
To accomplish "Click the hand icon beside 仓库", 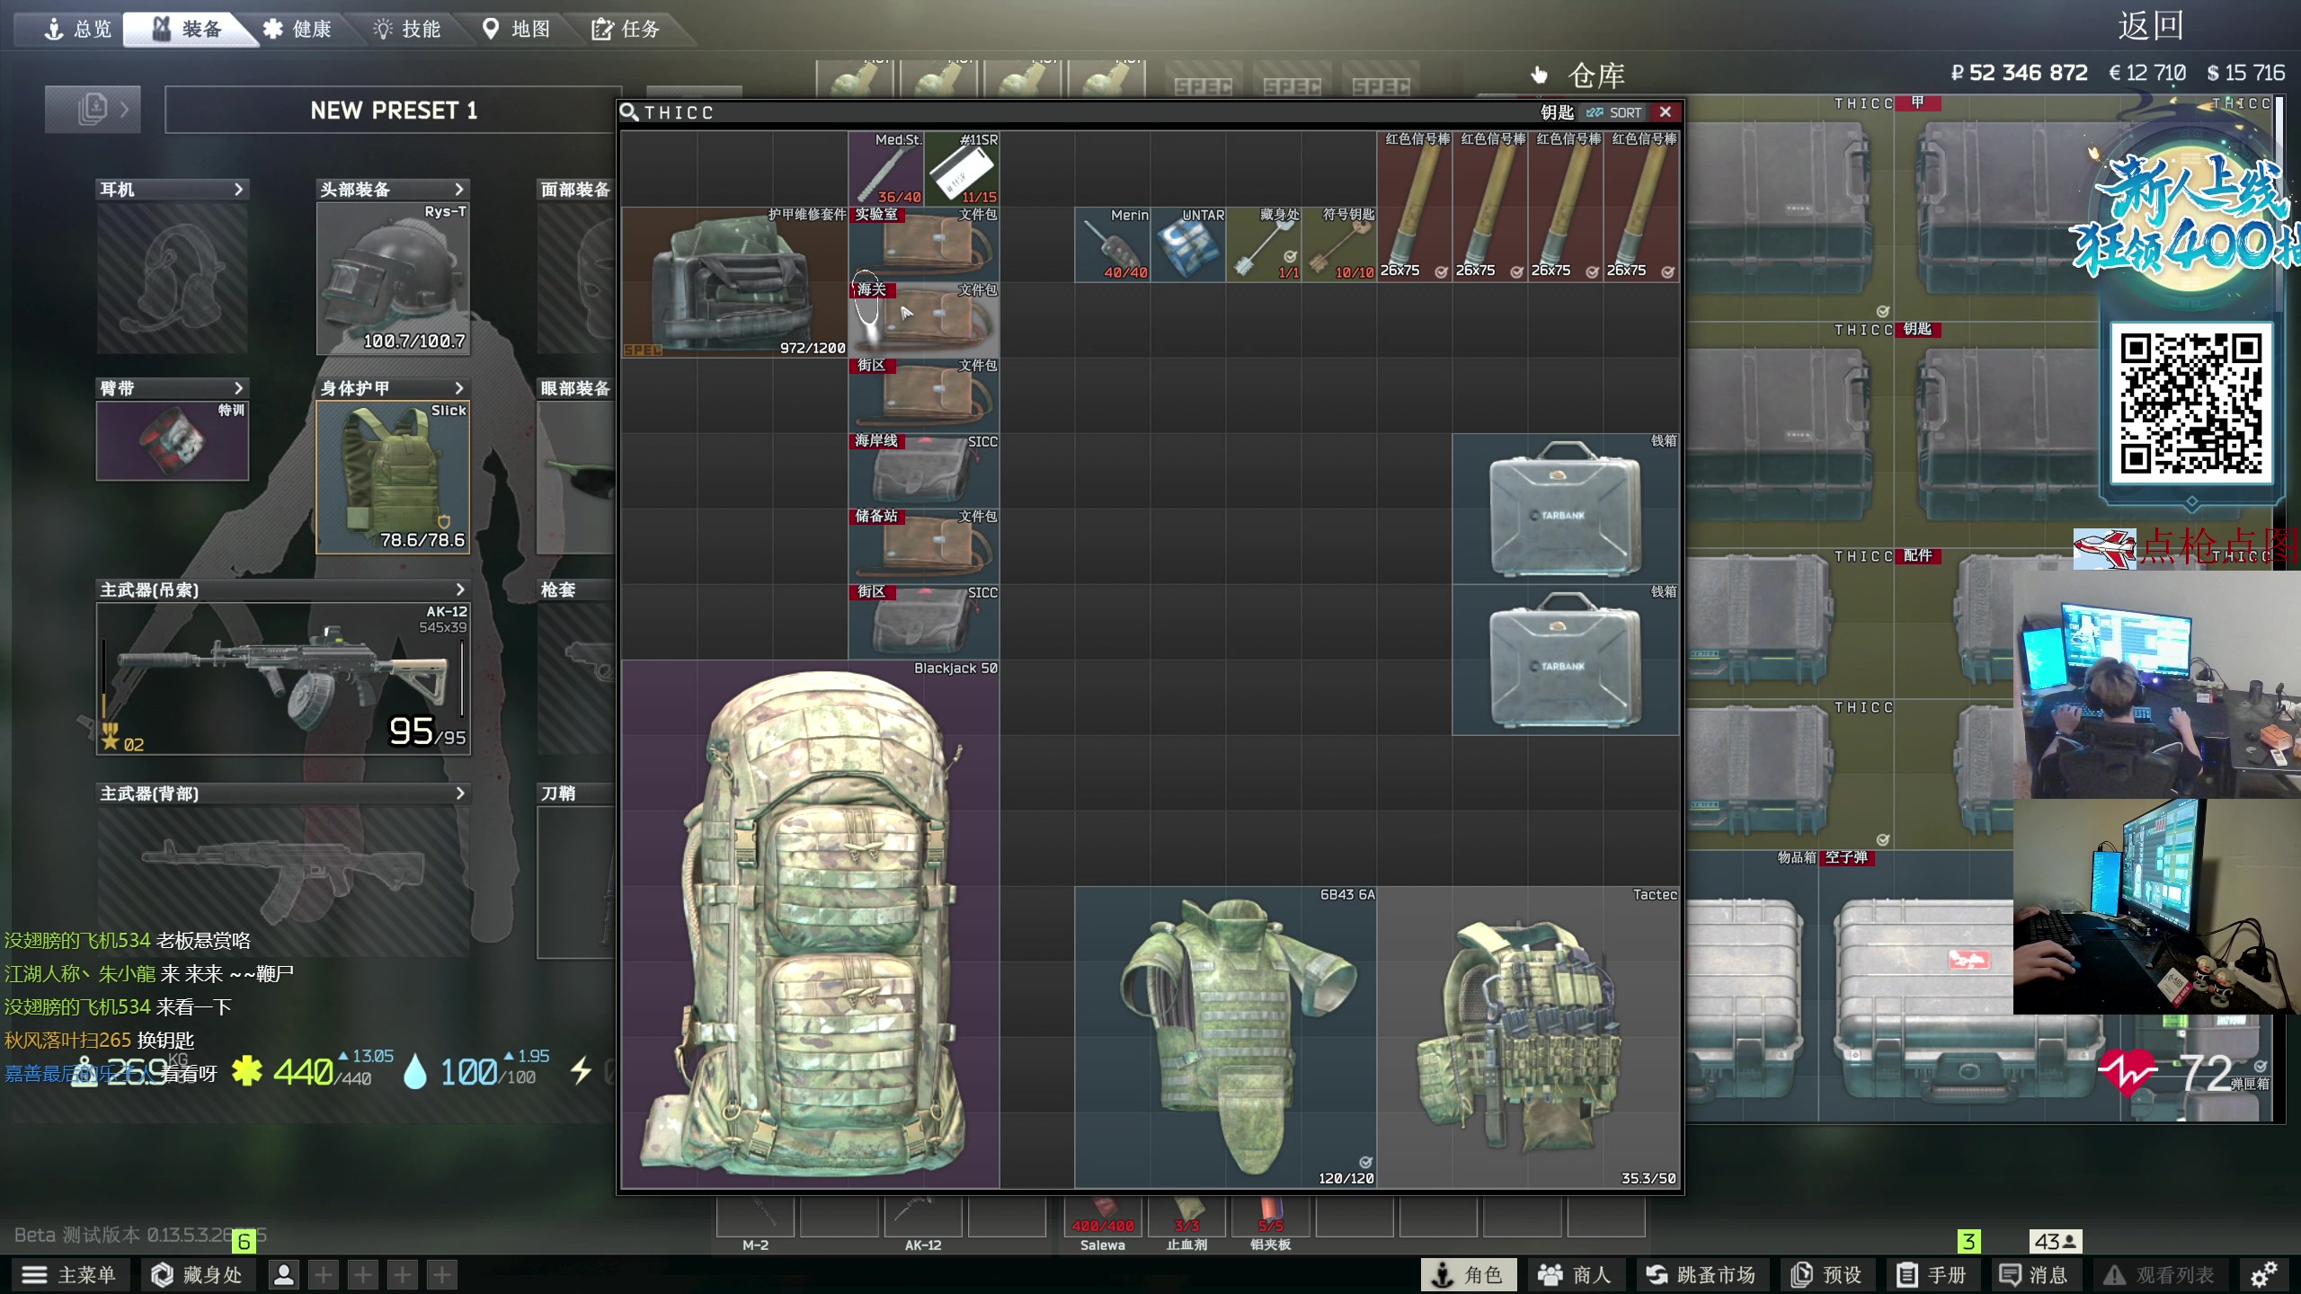I will tap(1540, 75).
